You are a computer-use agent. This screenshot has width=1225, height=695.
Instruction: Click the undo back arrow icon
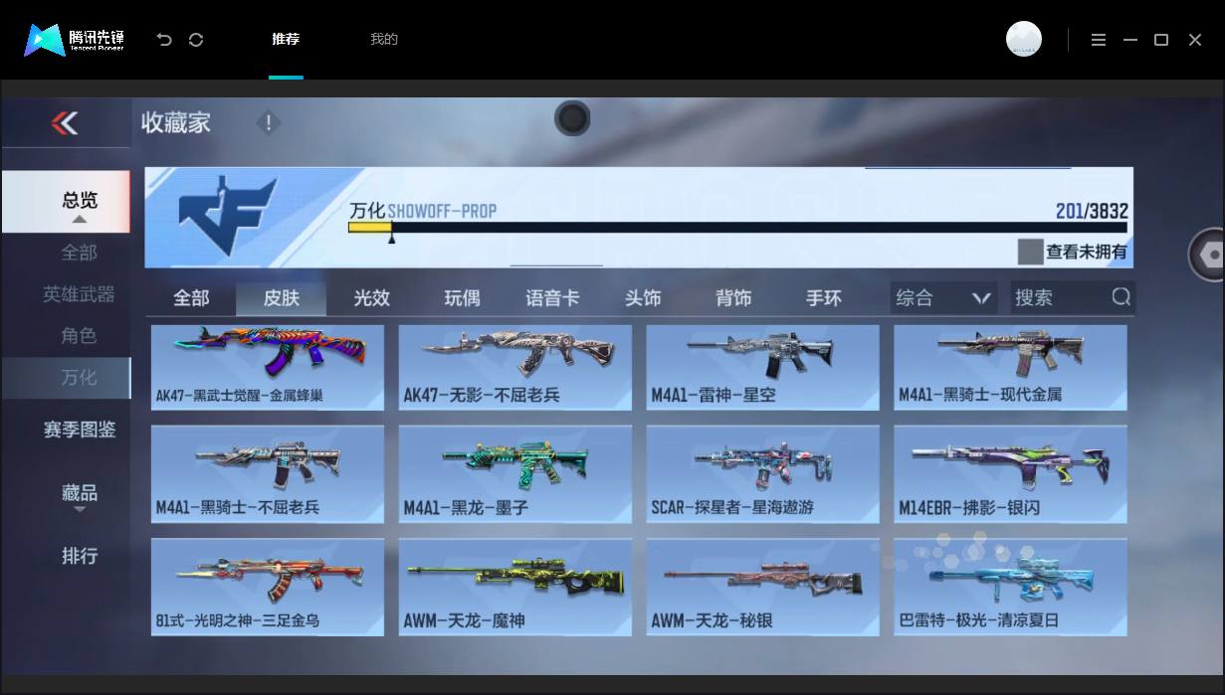pos(164,40)
